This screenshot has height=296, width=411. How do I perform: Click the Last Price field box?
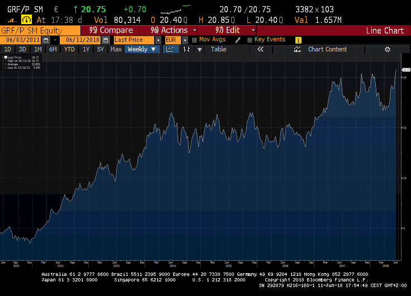(x=133, y=40)
